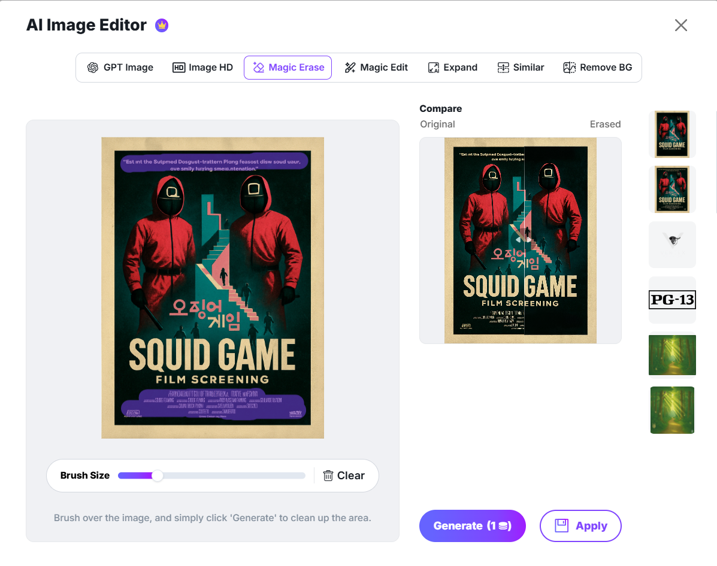Viewport: 717px width, 566px height.
Task: Open the GPT Image tab
Action: [120, 68]
